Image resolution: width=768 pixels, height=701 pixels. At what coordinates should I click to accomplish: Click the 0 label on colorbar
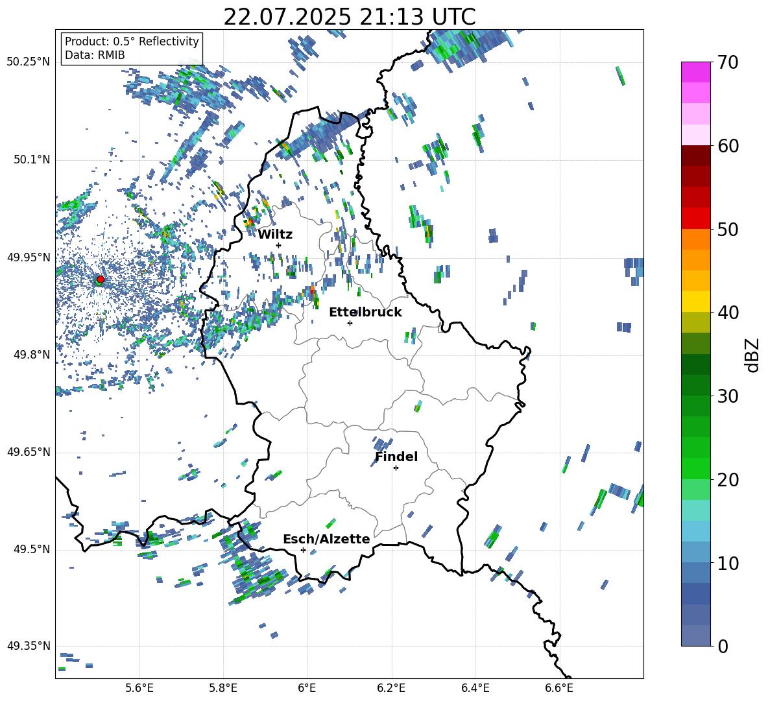[x=723, y=646]
